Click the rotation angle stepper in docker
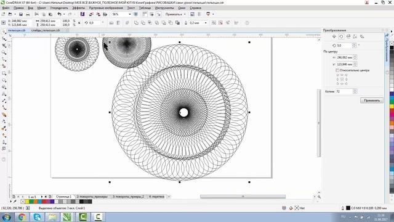Screen dimensions: 394x222 pyautogui.click(x=354, y=46)
